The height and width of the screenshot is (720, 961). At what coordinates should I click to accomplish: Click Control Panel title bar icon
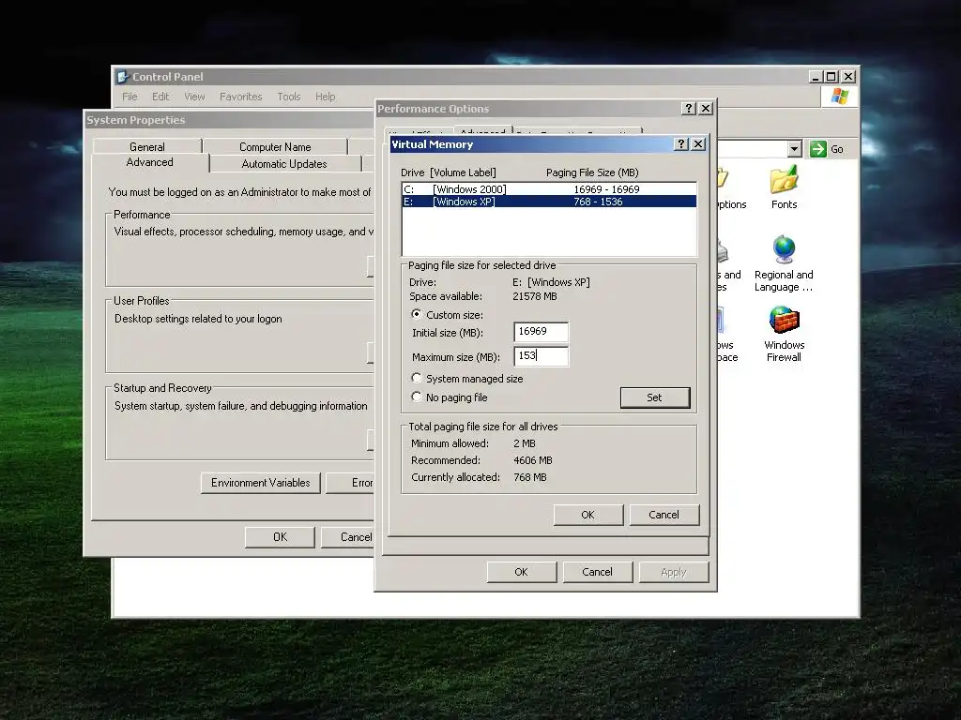[123, 77]
